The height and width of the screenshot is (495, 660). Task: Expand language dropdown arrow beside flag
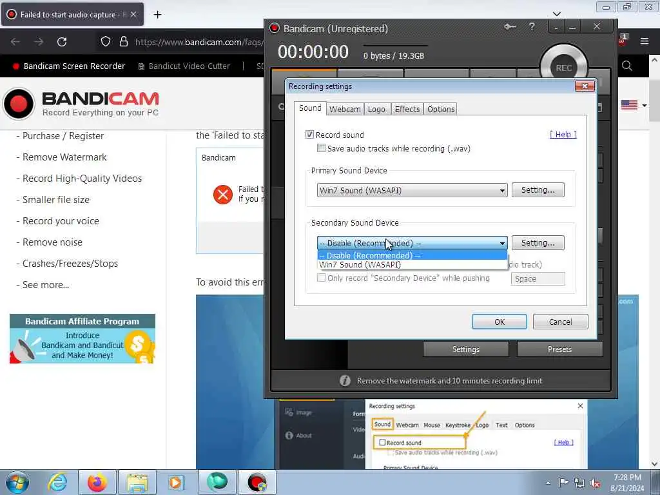[645, 105]
